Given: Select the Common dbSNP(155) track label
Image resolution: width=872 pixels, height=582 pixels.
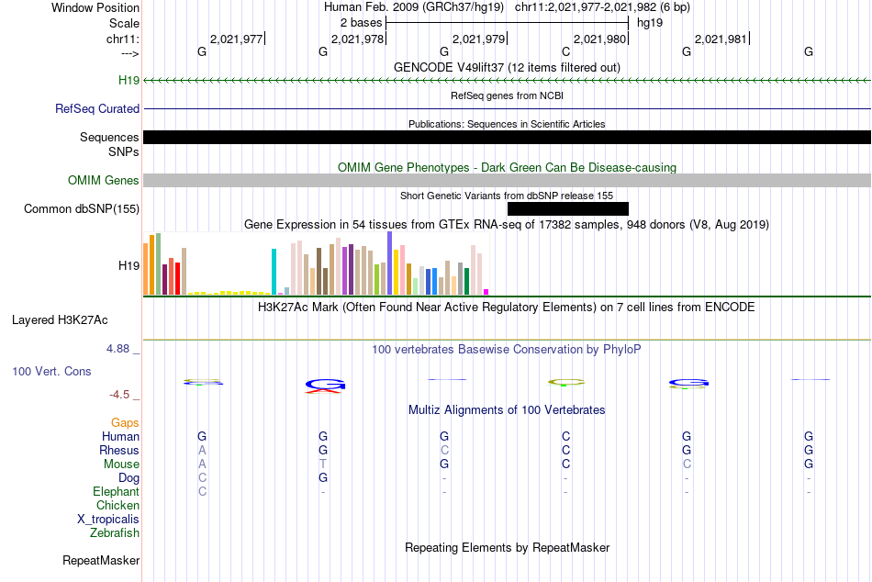Looking at the screenshot, I should click(x=81, y=208).
